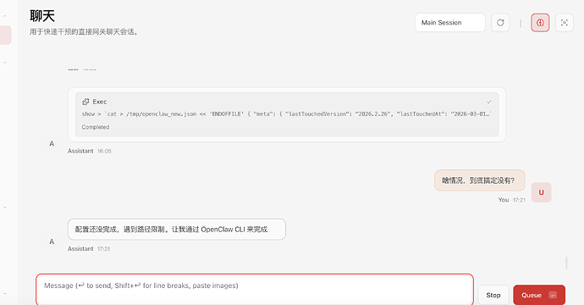Screen dimensions: 584x305
Task: Click the '聊天' page heading
Action: (x=42, y=16)
